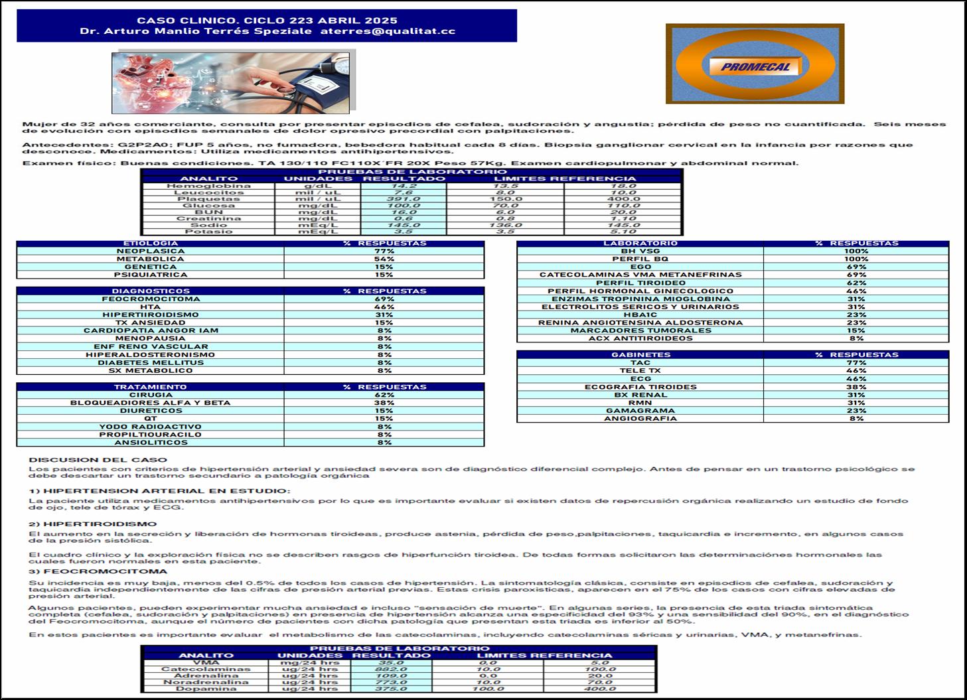Click the aterres@qualitat.cc email address
This screenshot has height=700, width=967.
coord(388,31)
